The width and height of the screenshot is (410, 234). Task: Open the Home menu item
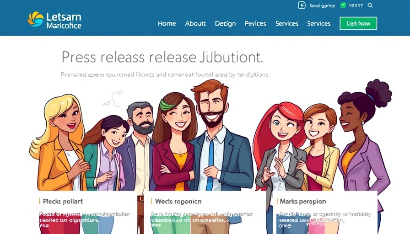[167, 23]
